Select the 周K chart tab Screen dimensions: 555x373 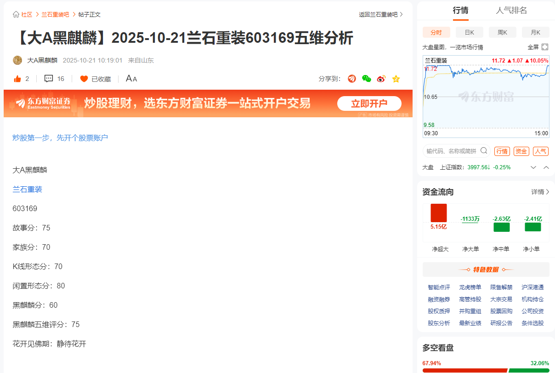(502, 32)
